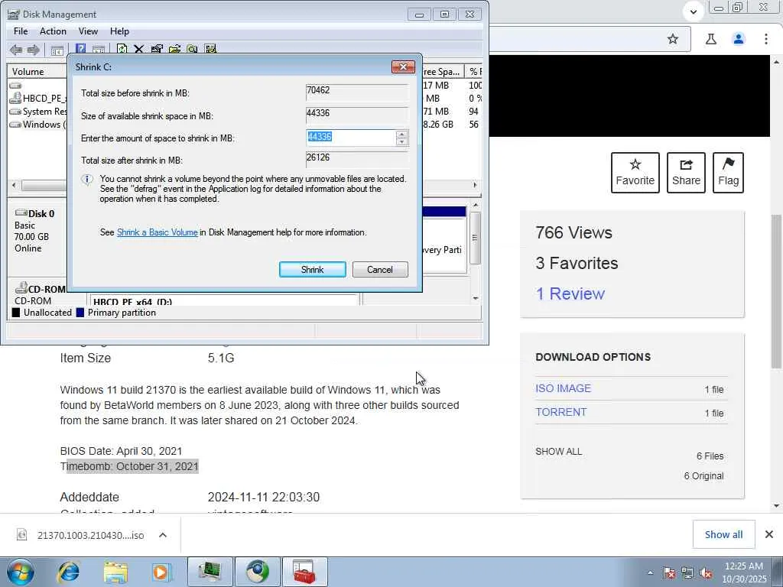The width and height of the screenshot is (783, 587).
Task: Click the Explore magnifier toolbar icon
Action: (192, 49)
